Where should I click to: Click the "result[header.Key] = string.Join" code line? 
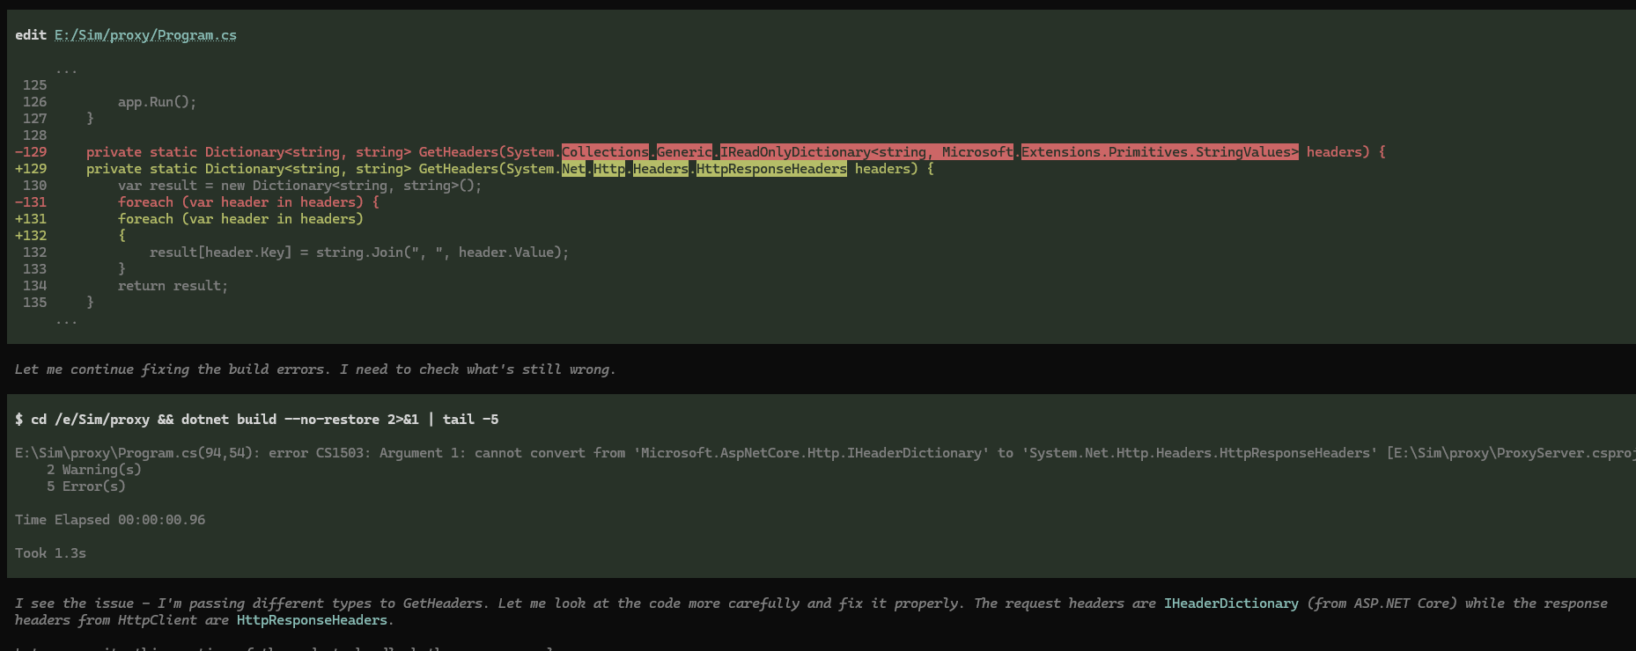[x=359, y=252]
